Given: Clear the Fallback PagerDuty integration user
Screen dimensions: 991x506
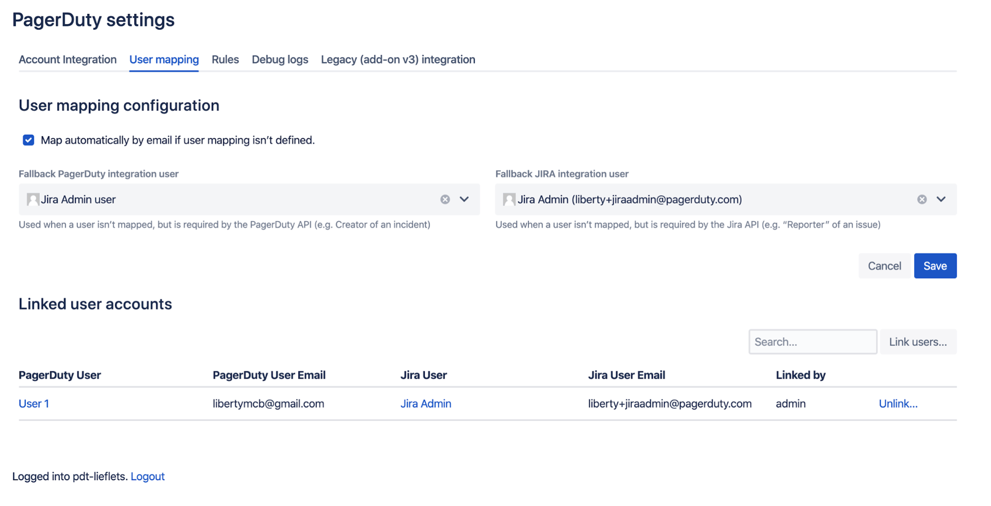Looking at the screenshot, I should tap(445, 200).
